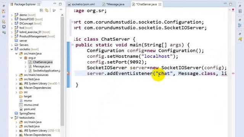Open the console monitor icon in left trim

(4, 27)
